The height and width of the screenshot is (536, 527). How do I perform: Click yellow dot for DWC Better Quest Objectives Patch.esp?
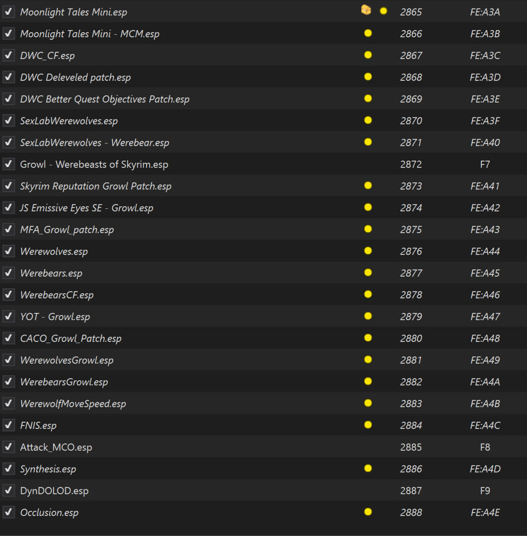pos(368,98)
